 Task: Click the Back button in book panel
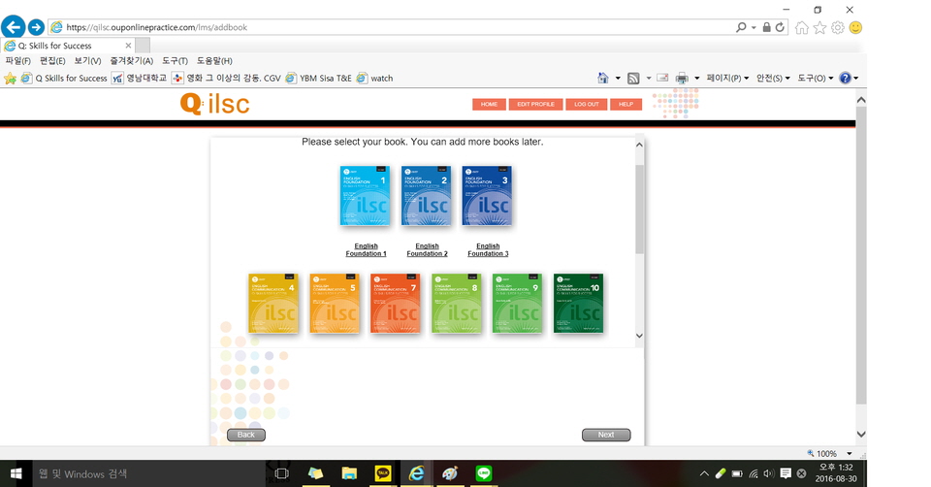[245, 435]
